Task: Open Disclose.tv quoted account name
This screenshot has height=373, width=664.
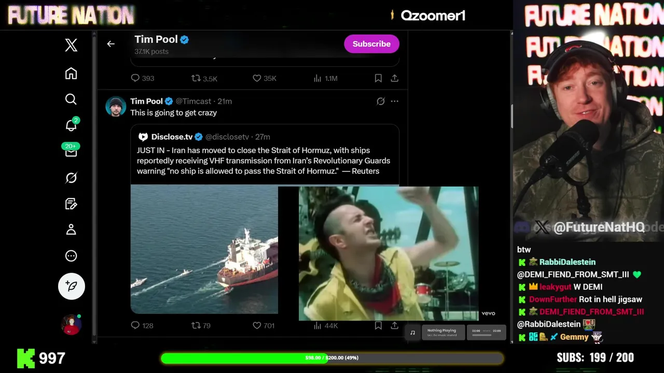Action: point(172,137)
